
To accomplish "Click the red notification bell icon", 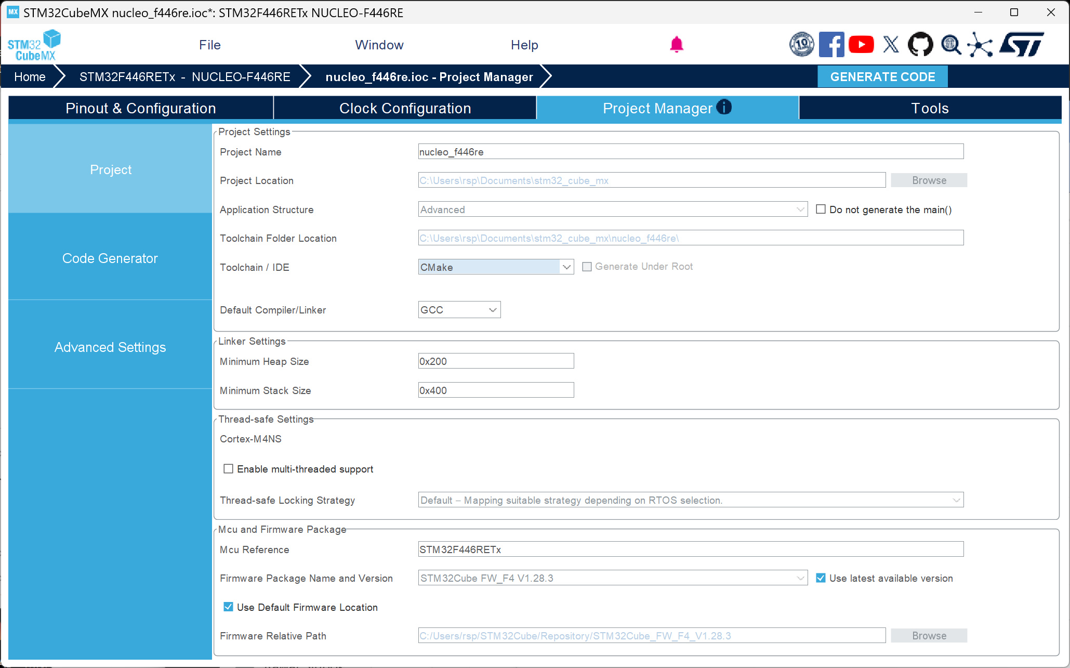I will pos(676,45).
